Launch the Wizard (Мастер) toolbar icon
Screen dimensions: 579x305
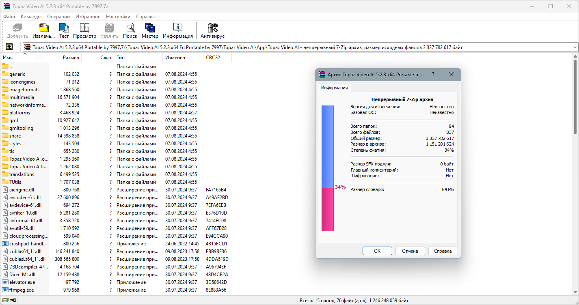coord(150,28)
